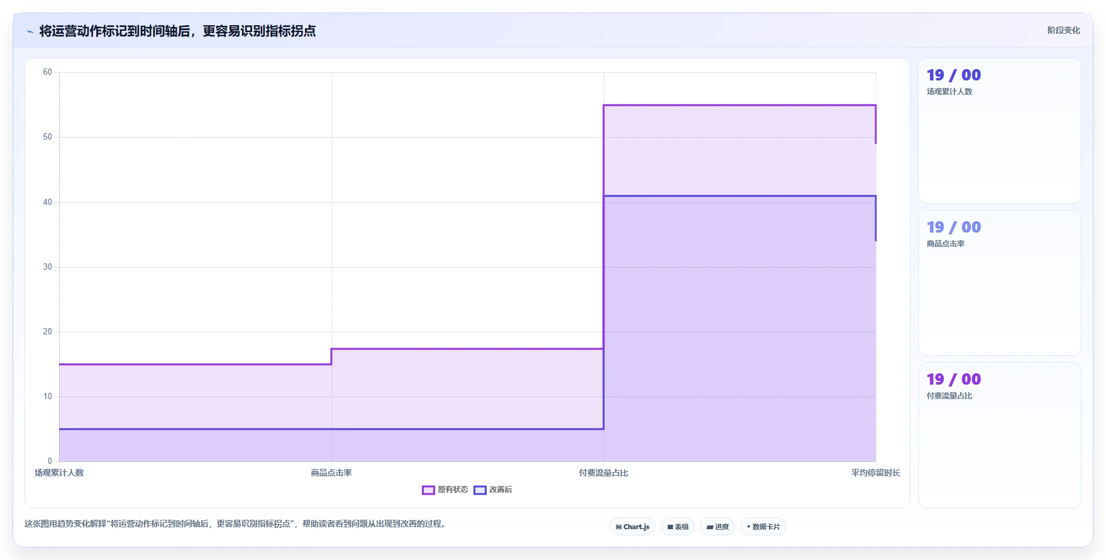This screenshot has width=1106, height=560.
Task: Click the 19 / 00 value above 商品点击率
Action: click(x=954, y=228)
